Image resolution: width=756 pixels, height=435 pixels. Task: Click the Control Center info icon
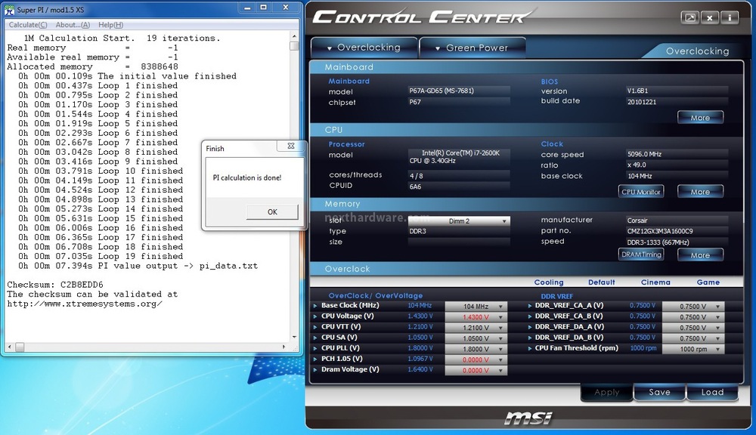click(x=730, y=18)
